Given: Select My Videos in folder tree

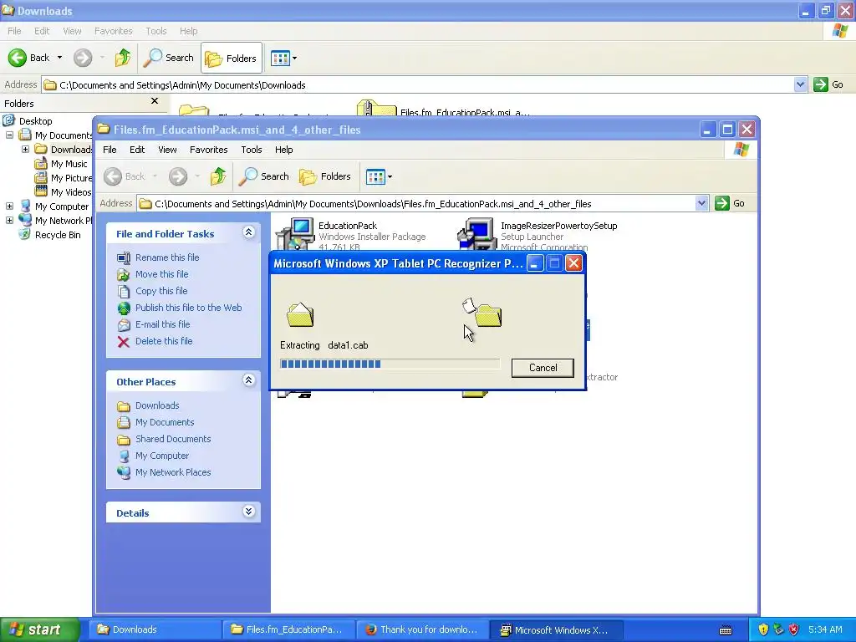Looking at the screenshot, I should pos(71,192).
